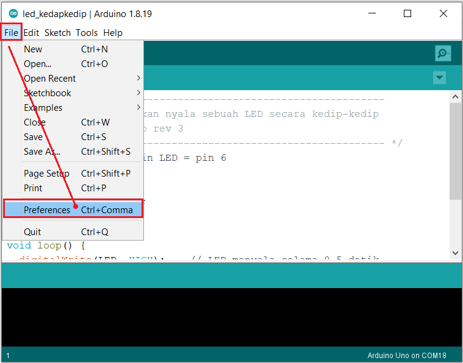This screenshot has width=463, height=363.
Task: Open the tab options dropdown arrow
Action: click(x=439, y=77)
